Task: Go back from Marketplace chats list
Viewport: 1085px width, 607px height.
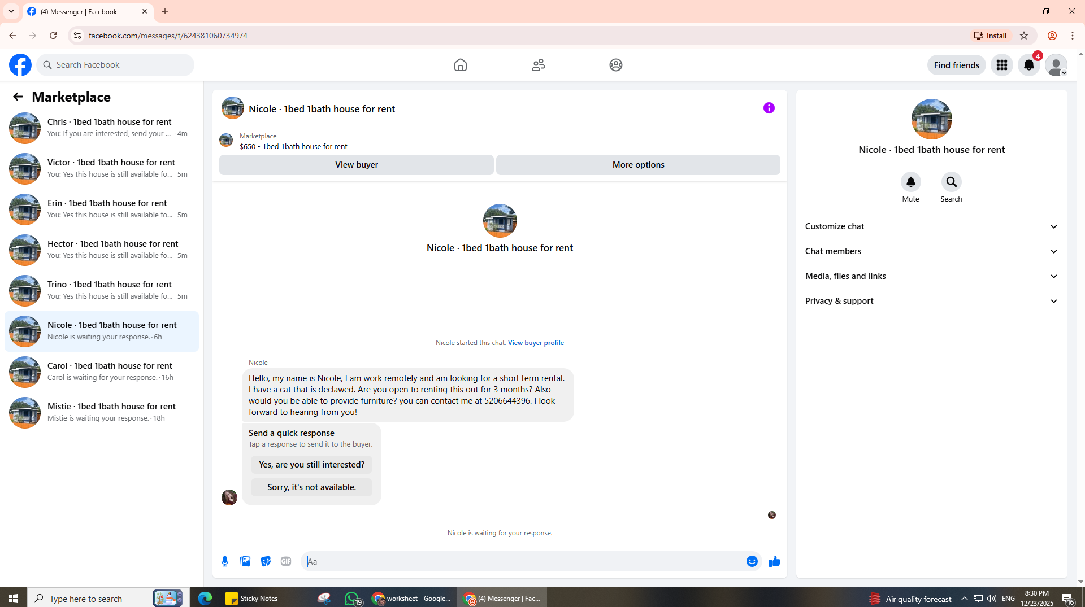Action: click(x=18, y=97)
